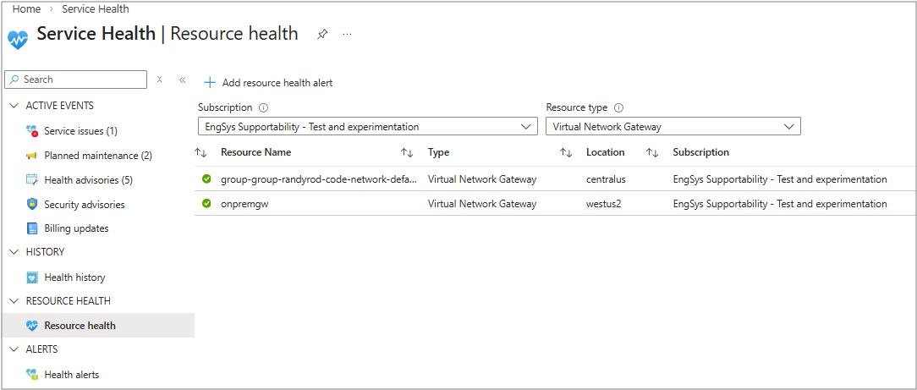
Task: Click info icon next to Resource type
Action: [618, 107]
